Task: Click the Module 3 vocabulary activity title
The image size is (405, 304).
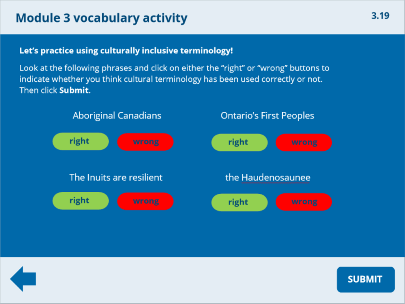Action: pos(101,18)
